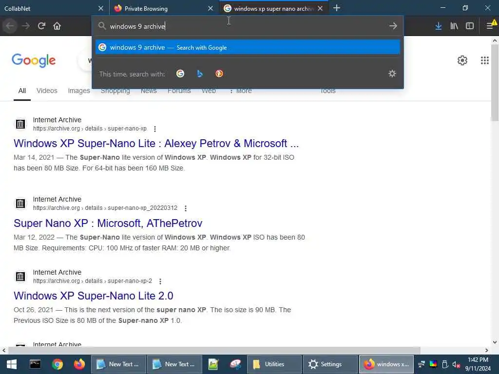499x374 pixels.
Task: Search this time with Bing icon
Action: point(199,74)
